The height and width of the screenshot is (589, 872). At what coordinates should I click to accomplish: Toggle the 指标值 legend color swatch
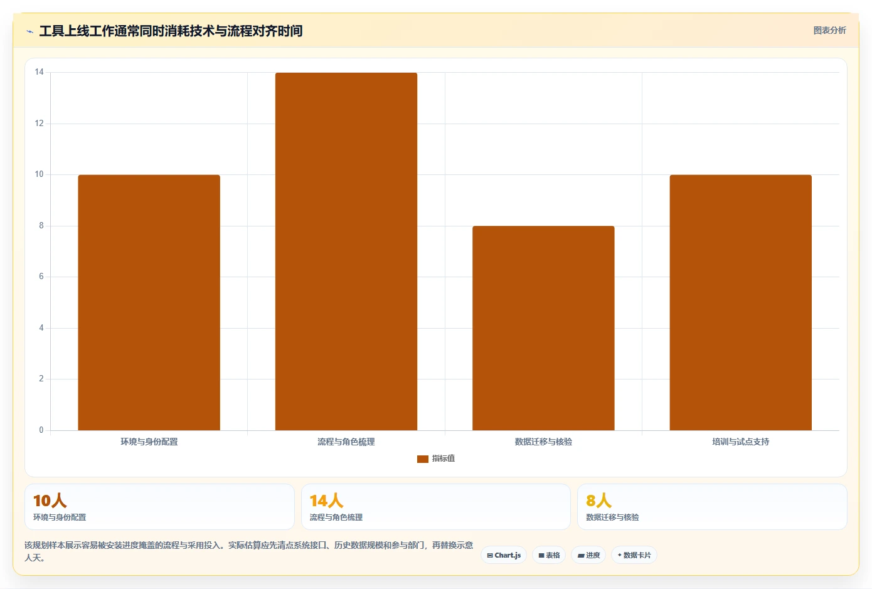[x=423, y=459]
